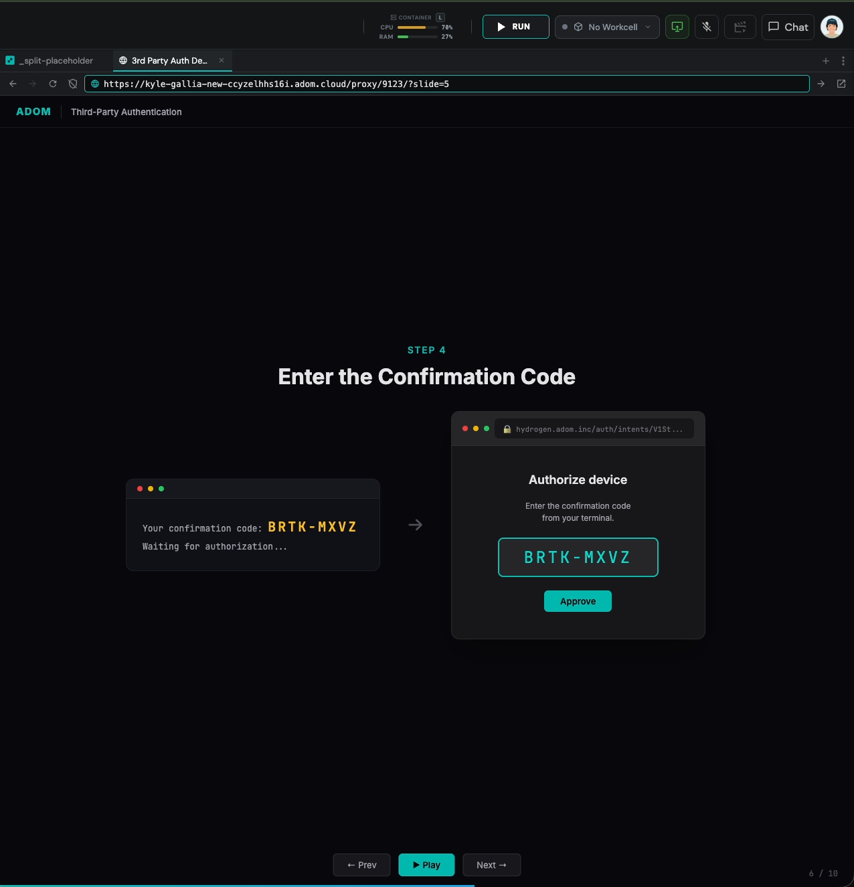
Task: Click the BRTK-MXVZ confirmation code field
Action: pyautogui.click(x=578, y=557)
